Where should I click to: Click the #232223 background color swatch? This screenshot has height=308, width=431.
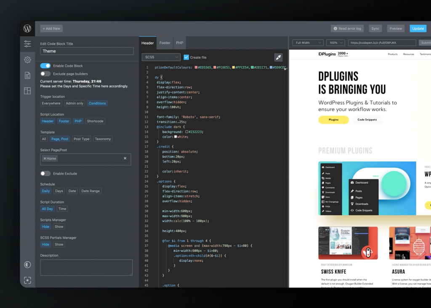click(x=187, y=132)
